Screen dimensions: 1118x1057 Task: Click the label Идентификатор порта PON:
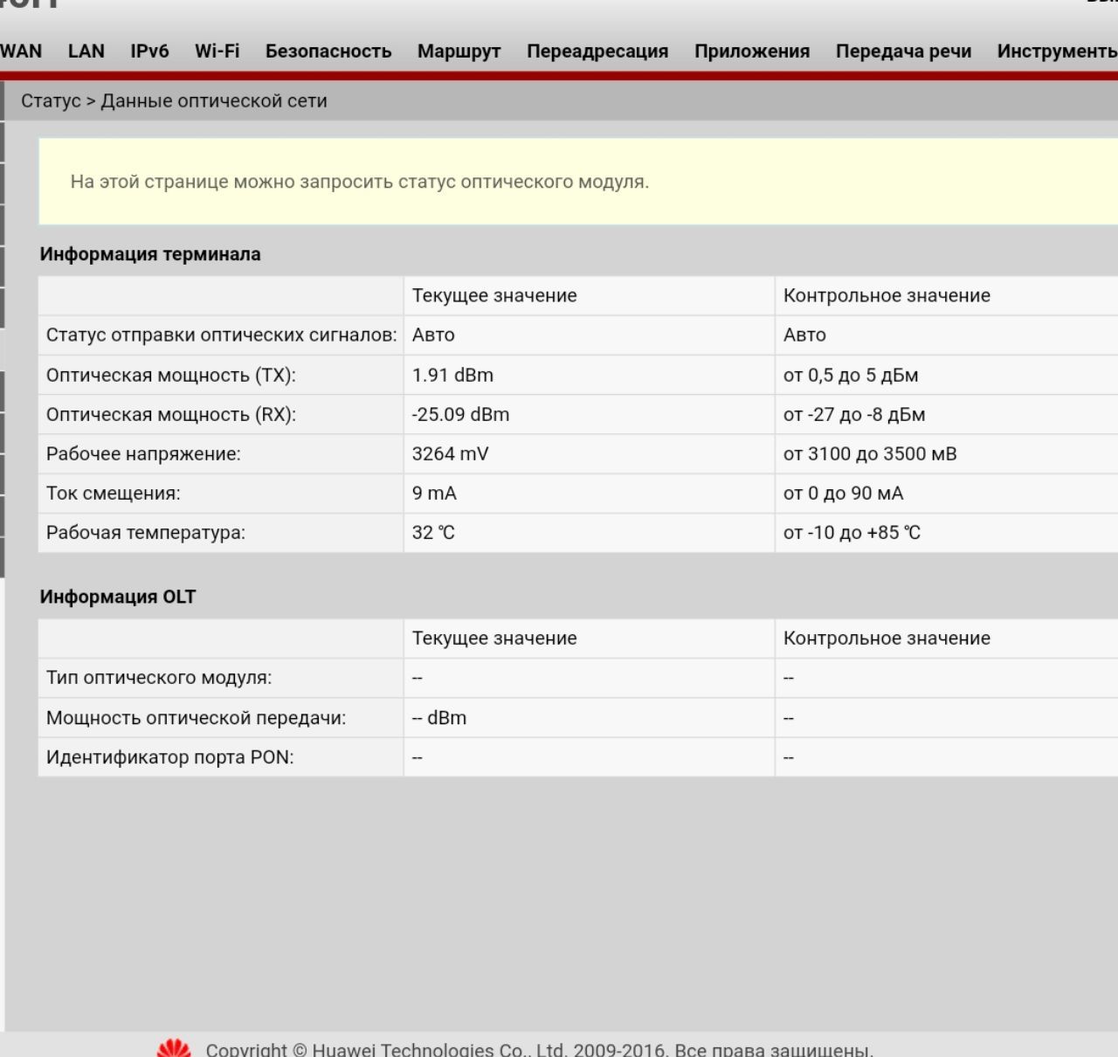tap(170, 756)
